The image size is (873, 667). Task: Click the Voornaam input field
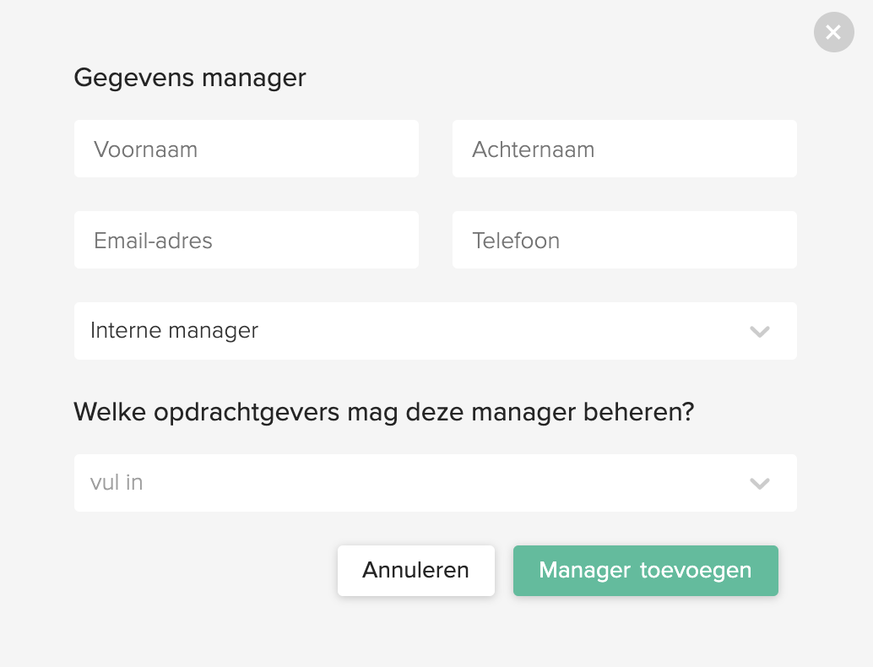tap(246, 149)
